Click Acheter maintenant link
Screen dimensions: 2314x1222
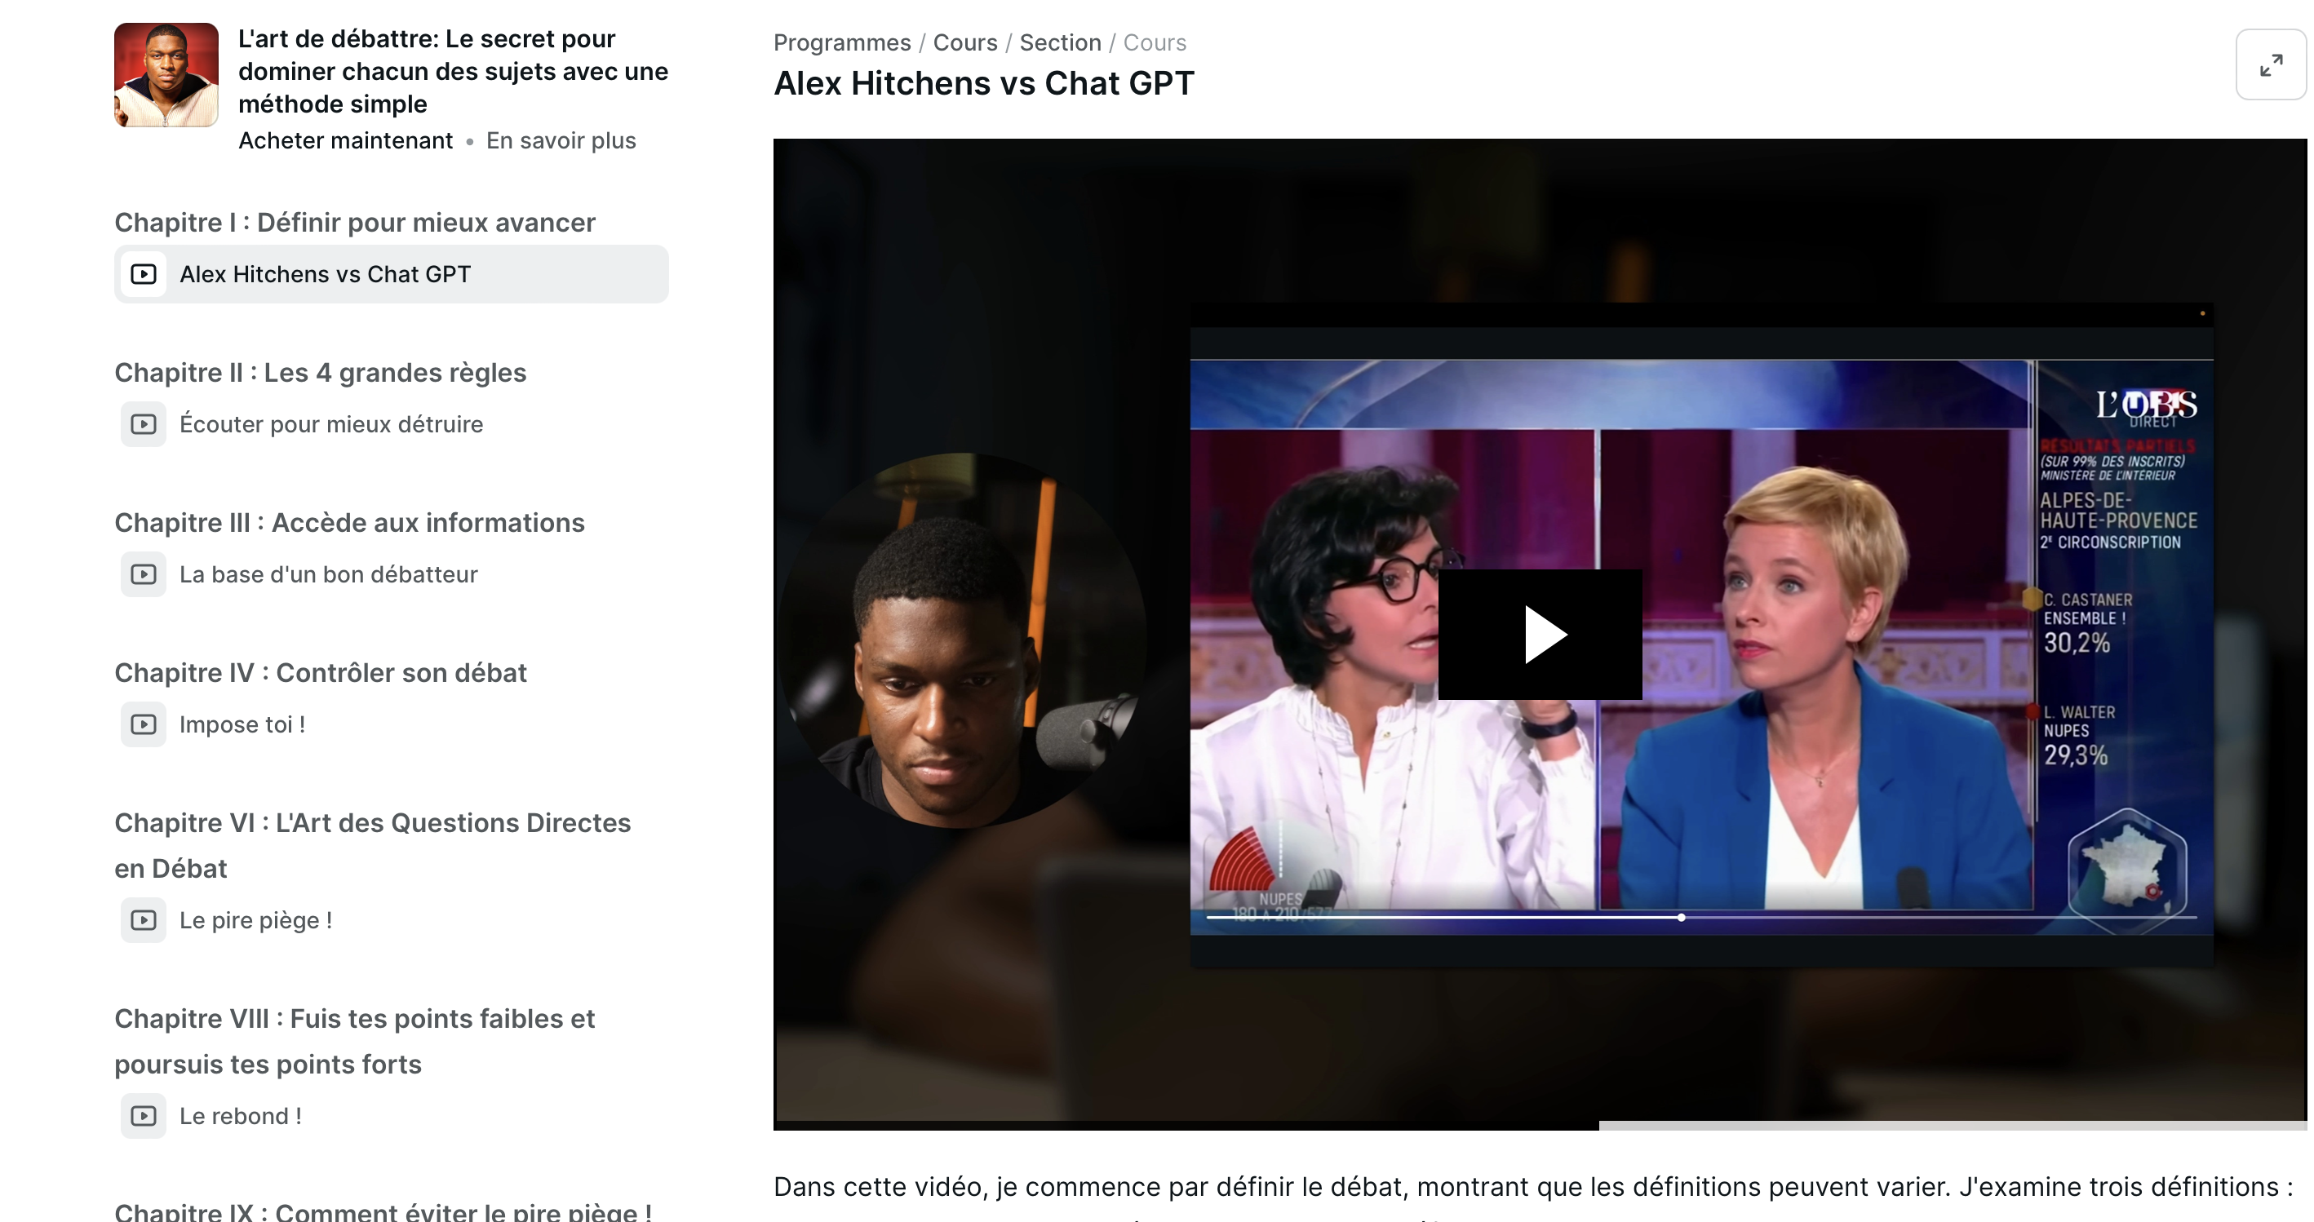pos(345,141)
